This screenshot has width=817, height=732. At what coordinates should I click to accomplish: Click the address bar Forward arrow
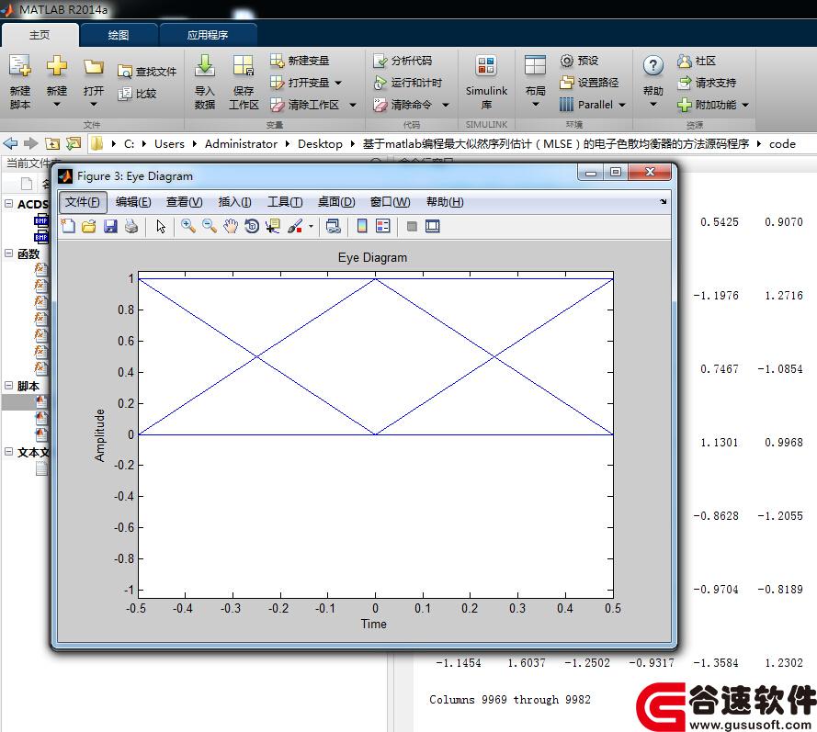31,143
